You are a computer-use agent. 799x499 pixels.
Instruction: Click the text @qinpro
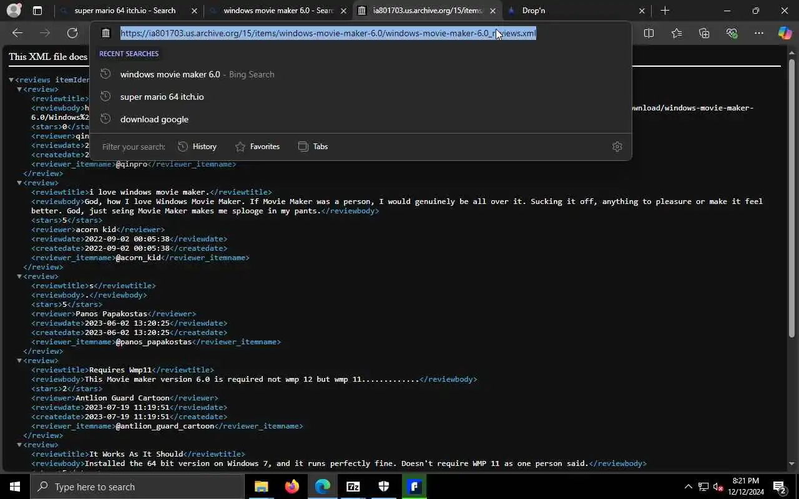tap(131, 164)
